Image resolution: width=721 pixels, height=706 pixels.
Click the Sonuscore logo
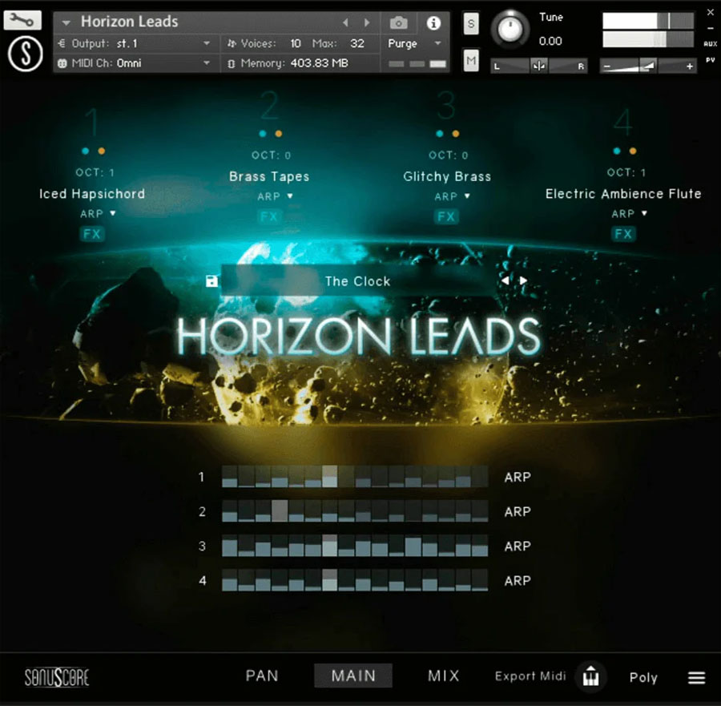click(x=55, y=677)
